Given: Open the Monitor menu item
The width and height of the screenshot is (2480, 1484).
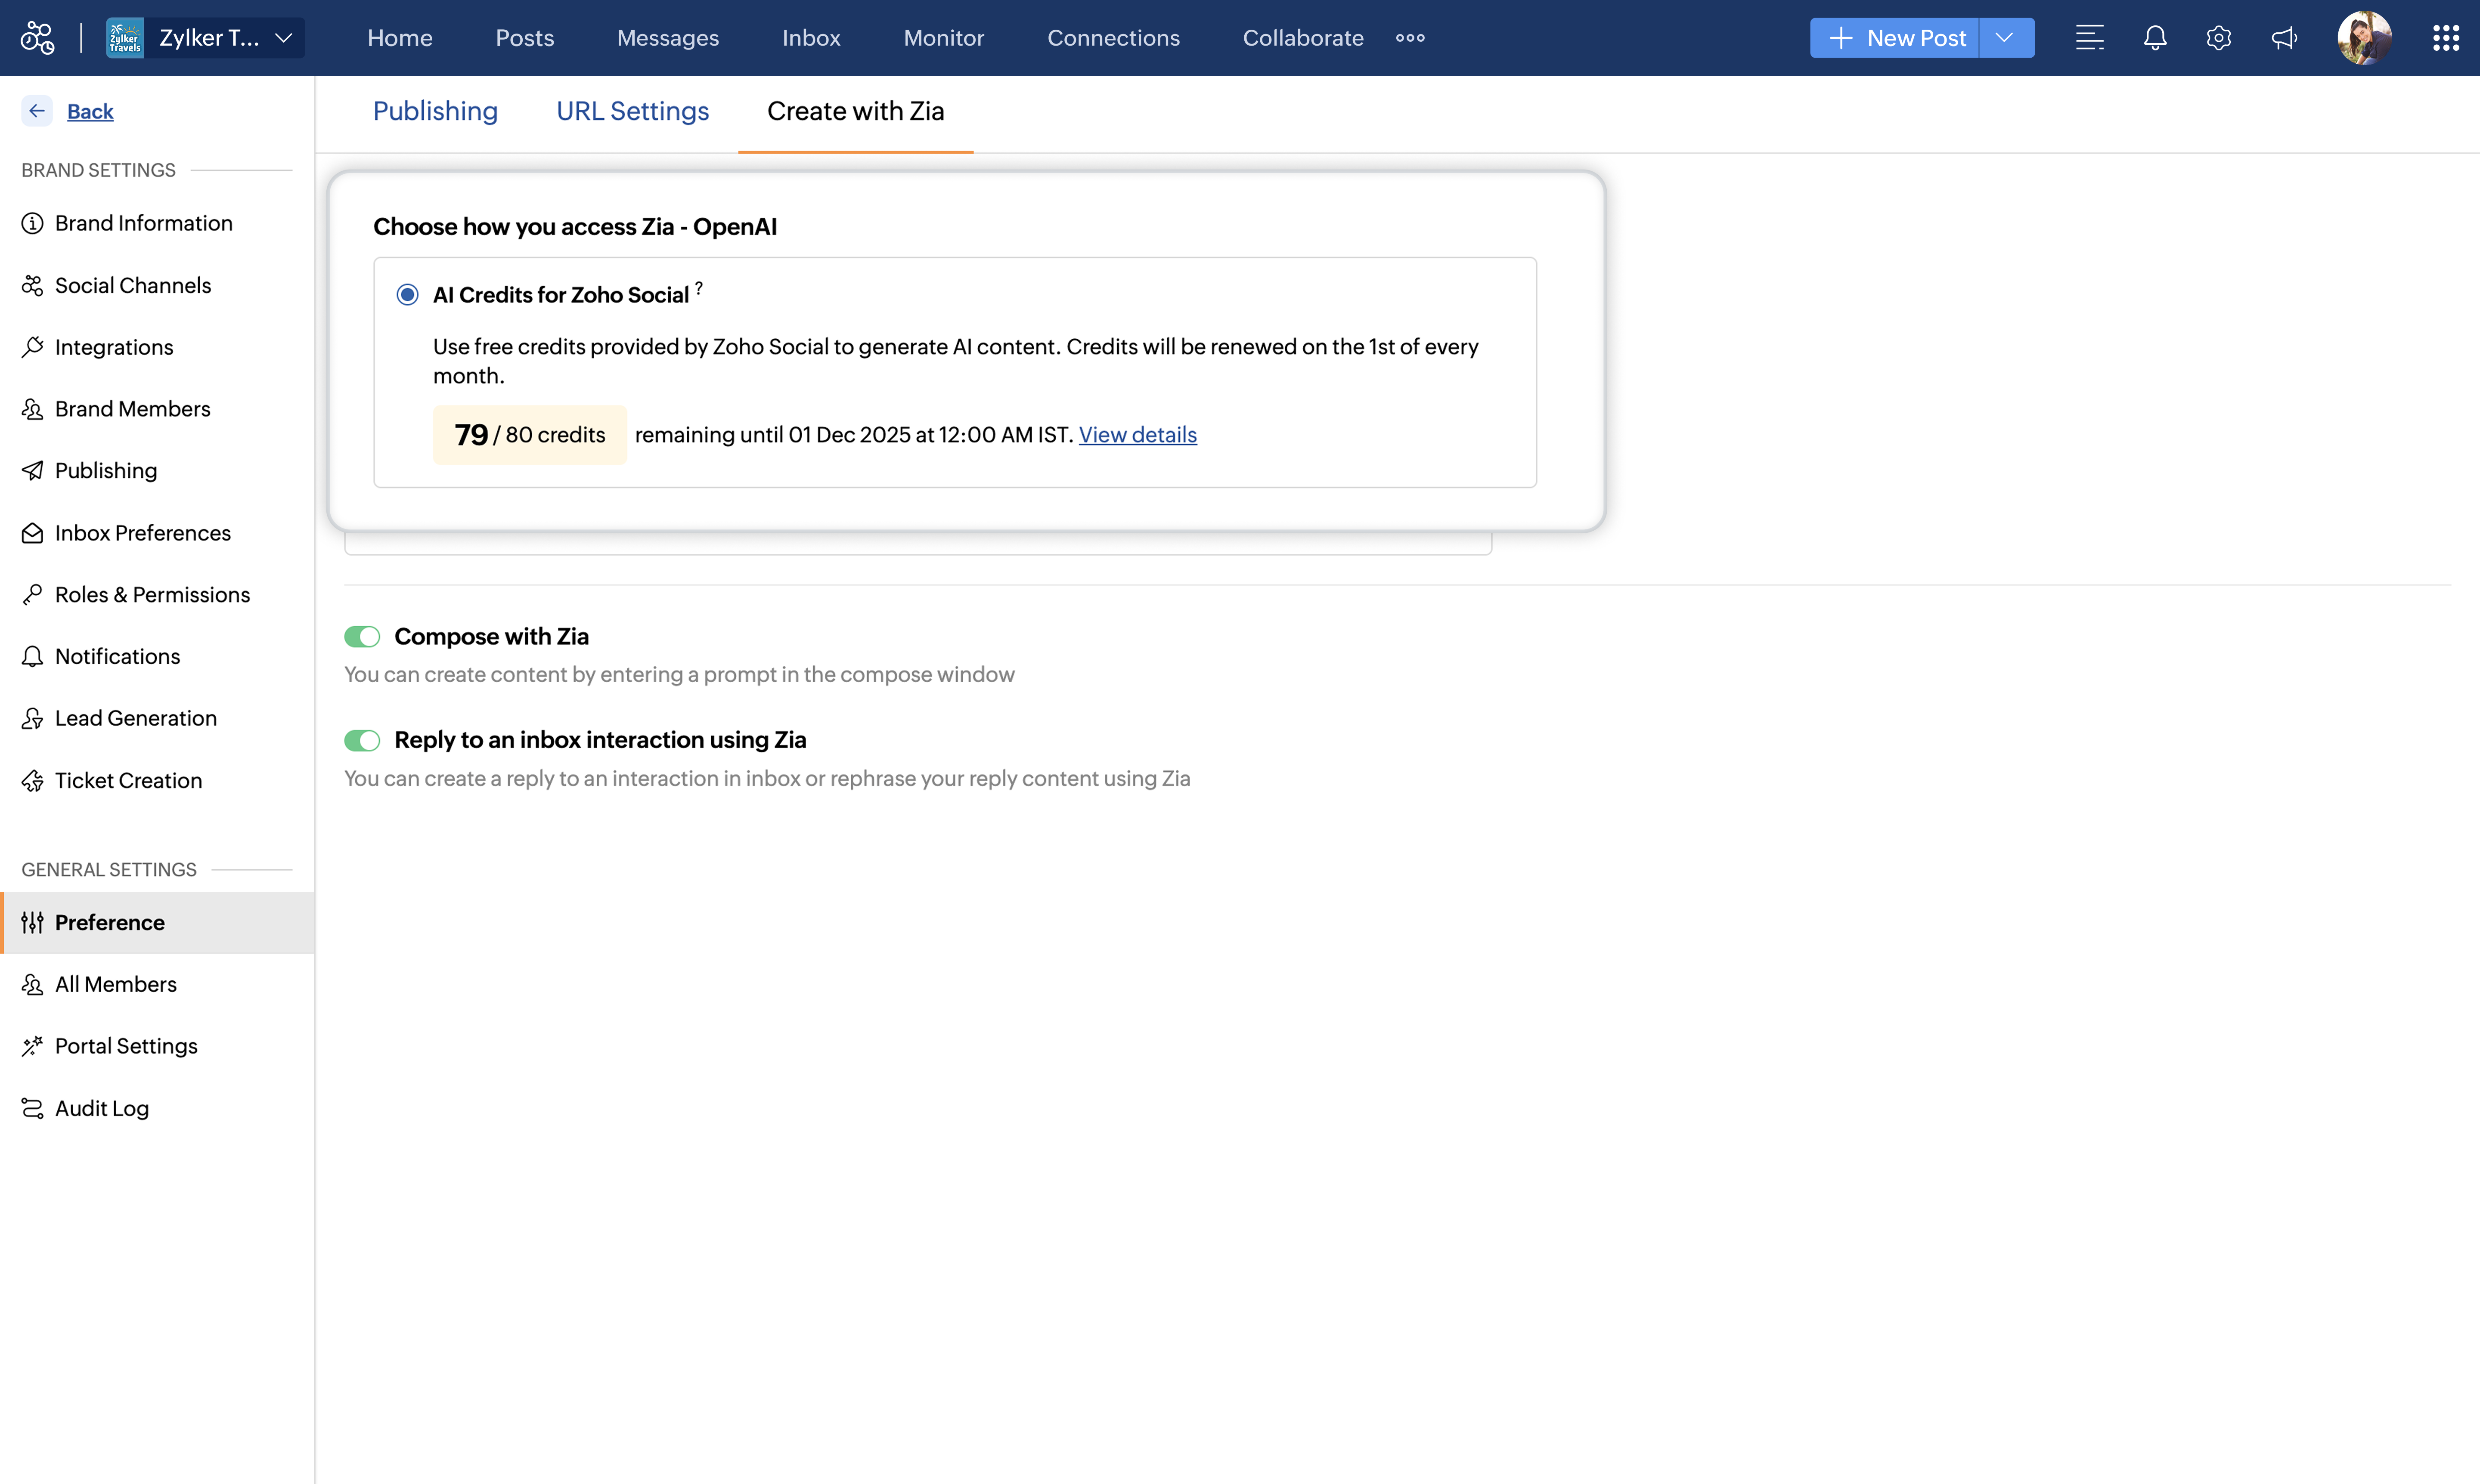Looking at the screenshot, I should [x=943, y=38].
